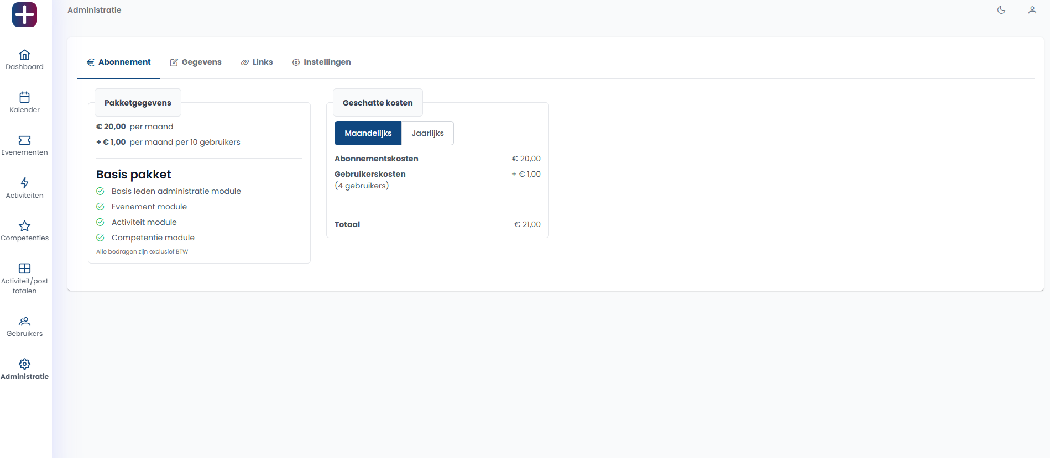Click the Totaal amount € 21,00
Screen dimensions: 1050x458
point(527,224)
